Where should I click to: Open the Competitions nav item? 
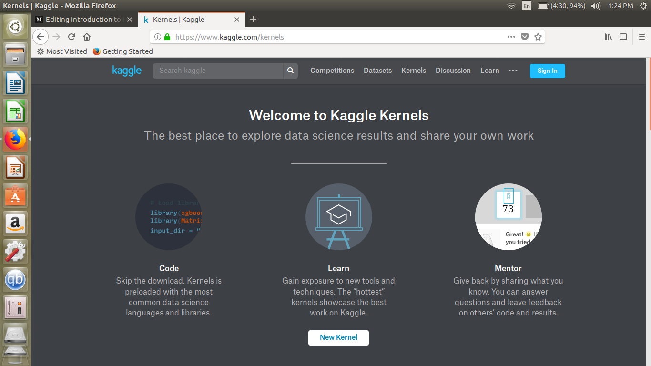[x=332, y=71]
